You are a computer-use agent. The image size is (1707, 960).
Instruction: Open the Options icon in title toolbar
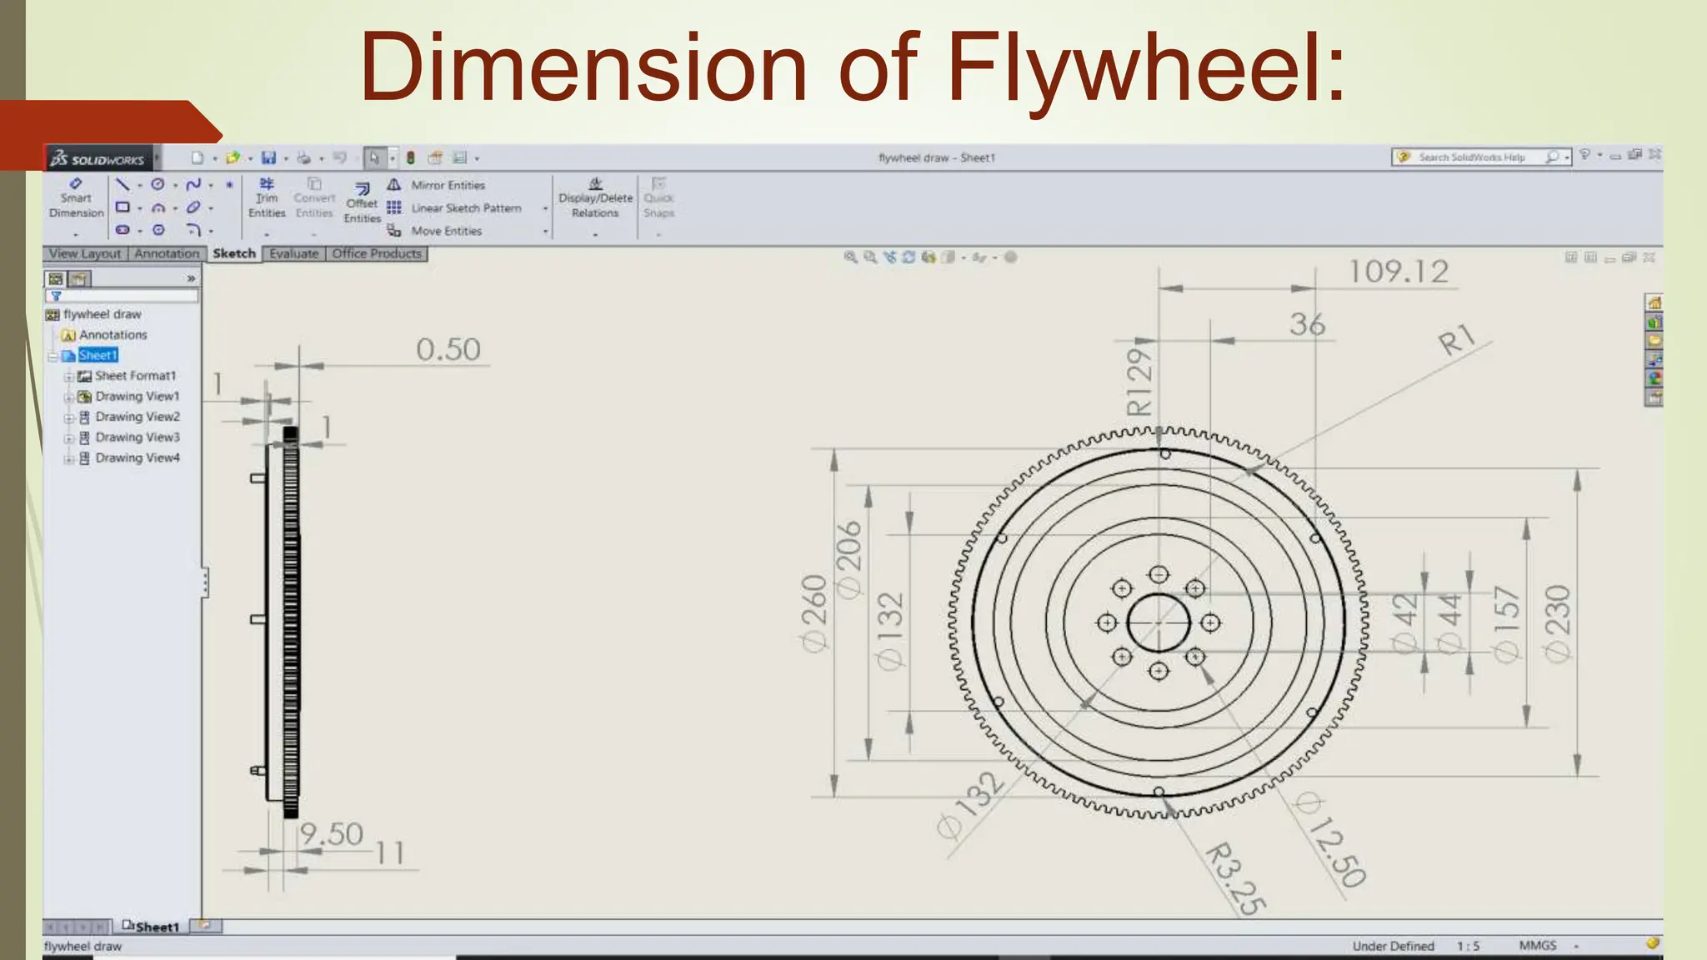tap(459, 157)
